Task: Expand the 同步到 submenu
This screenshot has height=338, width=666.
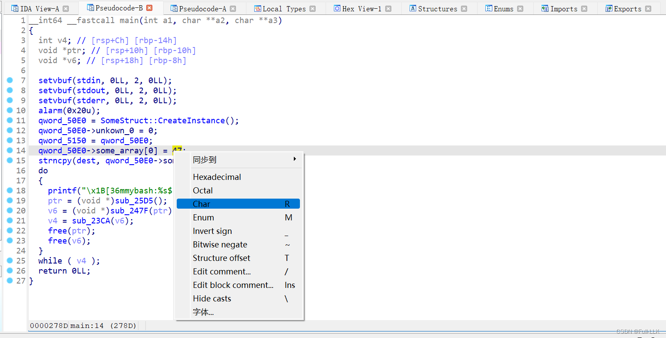Action: [x=238, y=160]
